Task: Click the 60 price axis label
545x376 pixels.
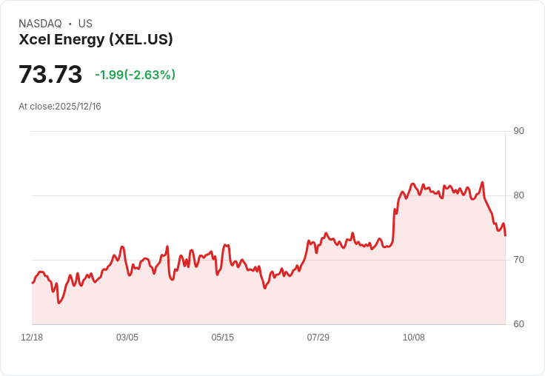Action: pos(518,324)
